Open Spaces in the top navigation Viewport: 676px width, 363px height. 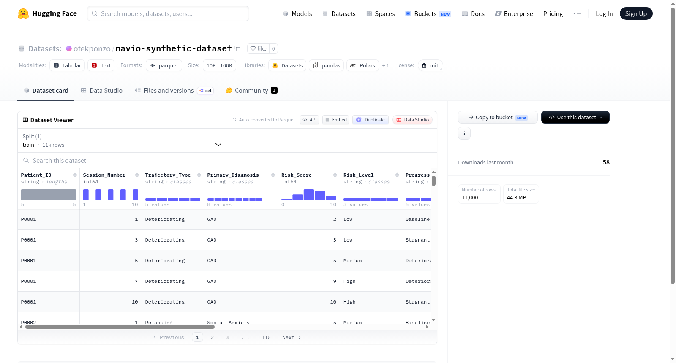pos(380,14)
